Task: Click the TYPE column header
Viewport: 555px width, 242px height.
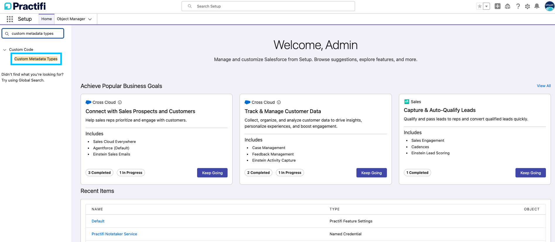Action: tap(334, 209)
